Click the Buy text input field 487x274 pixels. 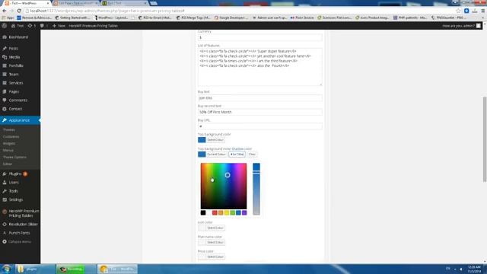coord(260,98)
